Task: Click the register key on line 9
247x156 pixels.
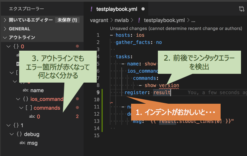Action: [136, 92]
